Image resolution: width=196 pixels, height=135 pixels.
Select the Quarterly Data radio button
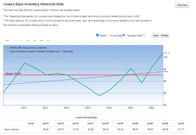[x=144, y=35]
